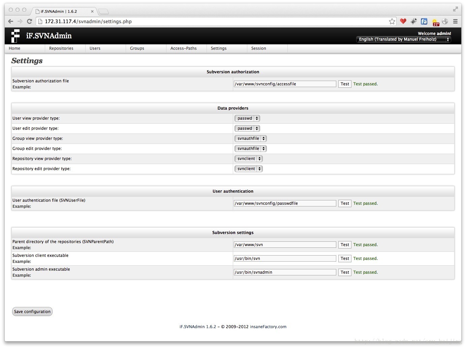Open the Chrome menu icon
466x348 pixels.
pos(455,22)
